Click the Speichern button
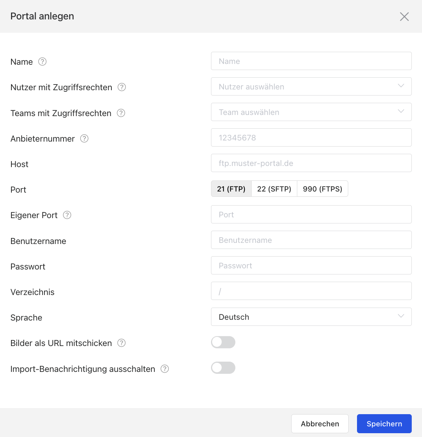This screenshot has width=422, height=437. click(x=384, y=424)
